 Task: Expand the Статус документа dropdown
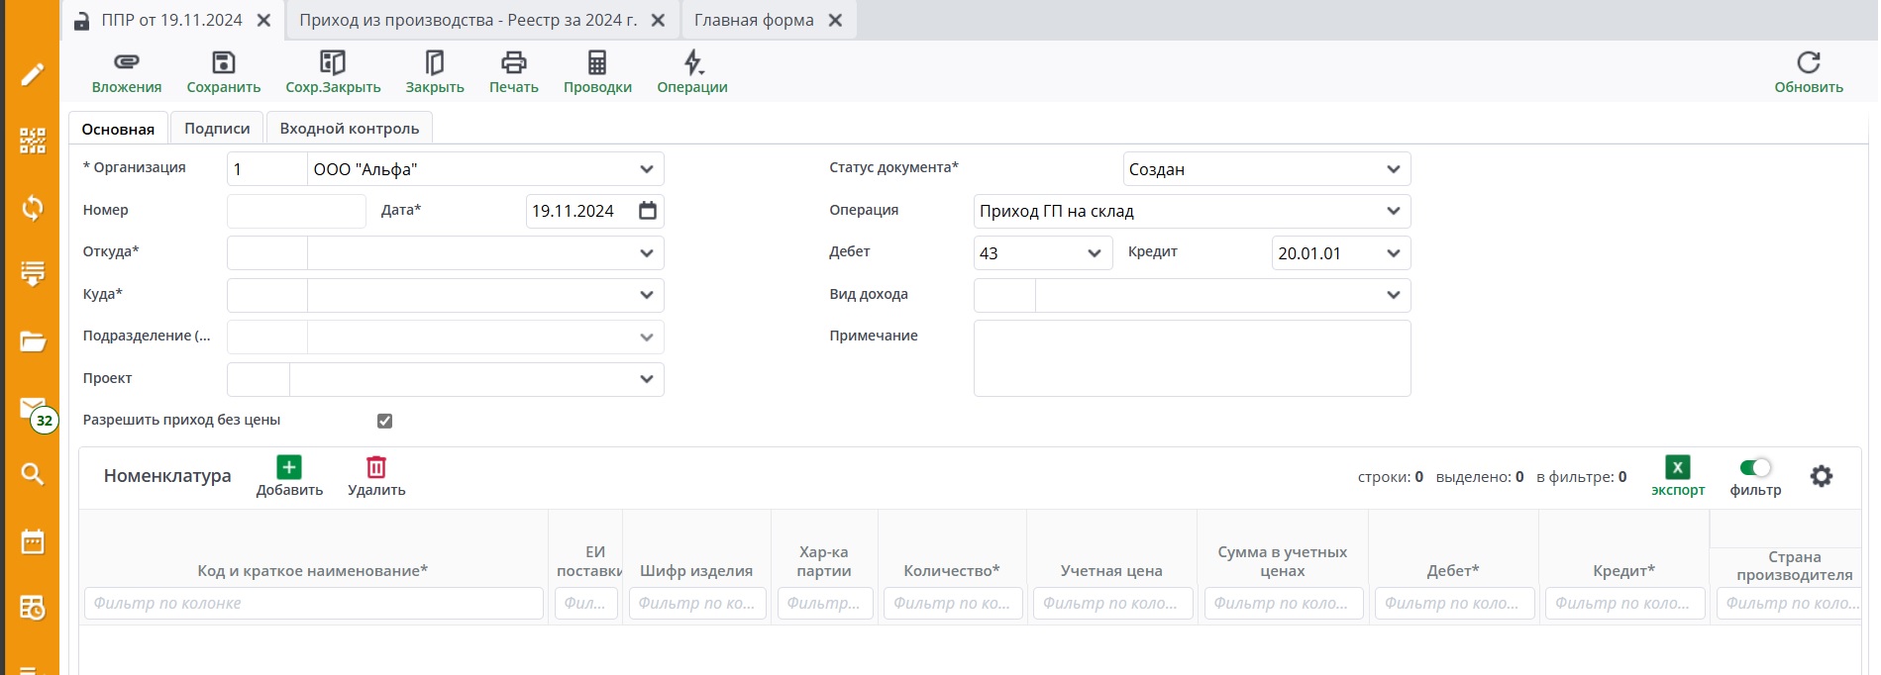pos(1393,169)
